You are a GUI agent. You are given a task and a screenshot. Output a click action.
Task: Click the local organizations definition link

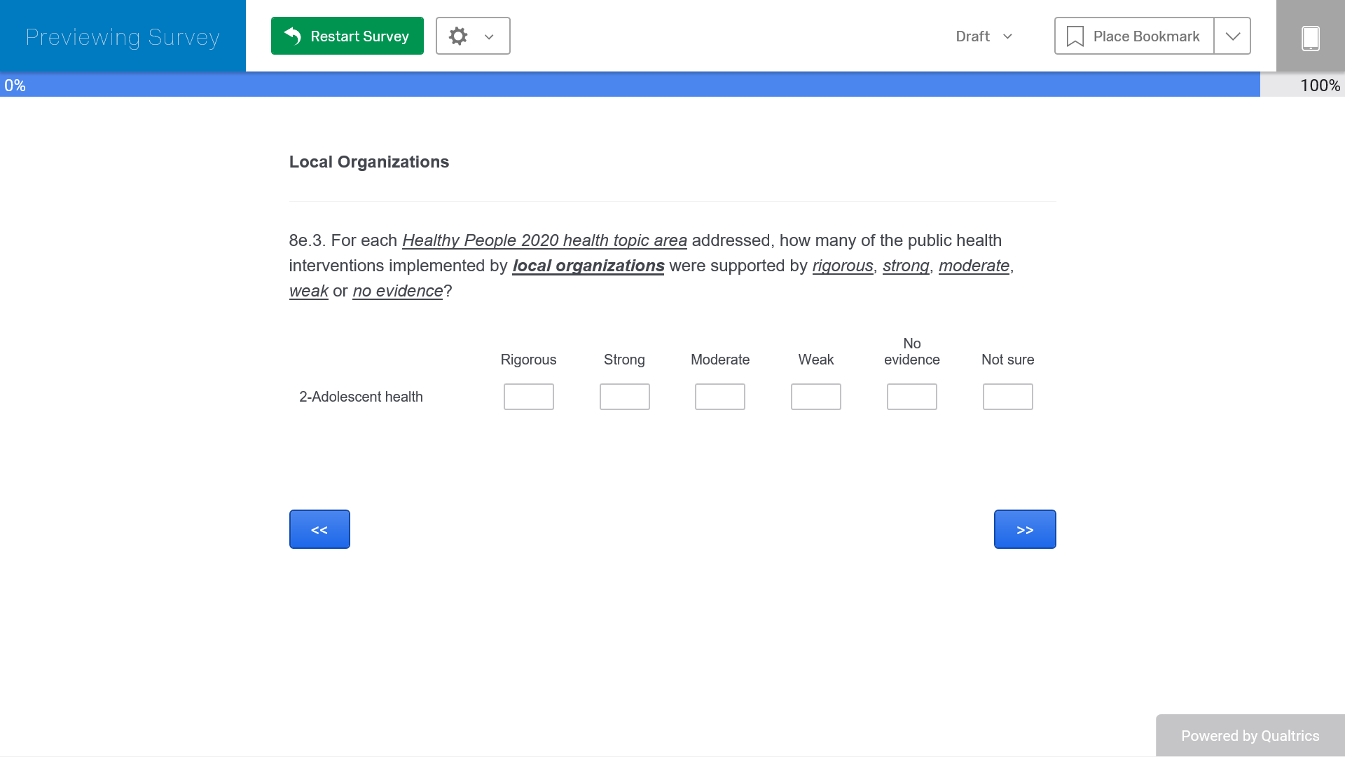pyautogui.click(x=588, y=266)
